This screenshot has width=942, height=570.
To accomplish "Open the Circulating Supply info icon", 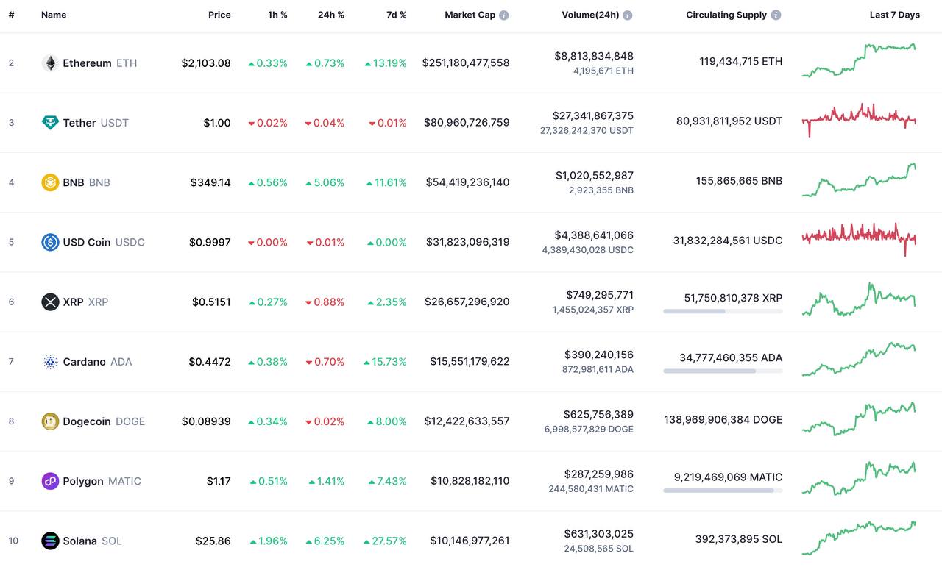I will [776, 15].
